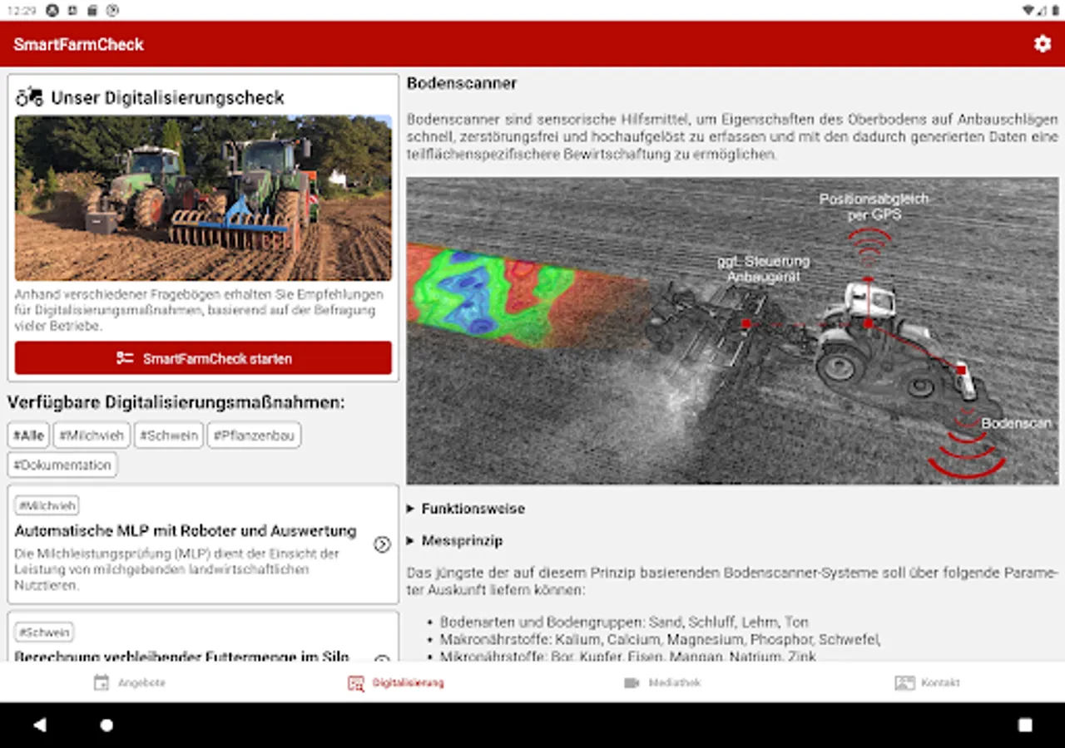Filter measures by #Milchvieh chip
1065x748 pixels.
(x=92, y=436)
